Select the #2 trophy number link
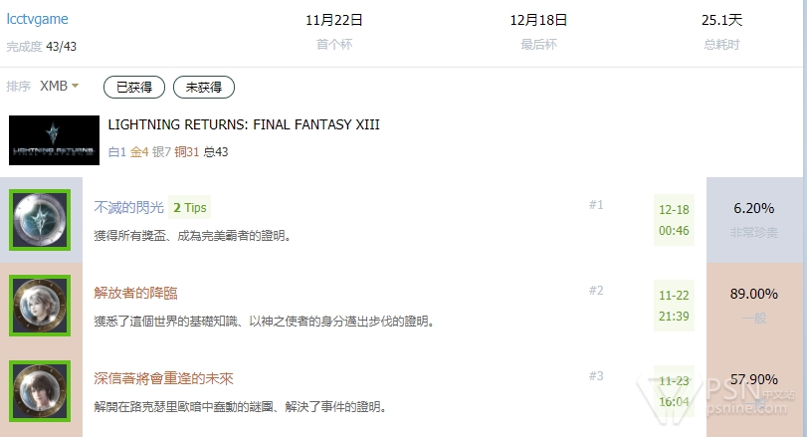807x437 pixels. tap(596, 291)
